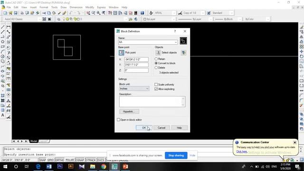Open the Standard table style dropdown
Screen dimensions: 304x171
point(231,13)
